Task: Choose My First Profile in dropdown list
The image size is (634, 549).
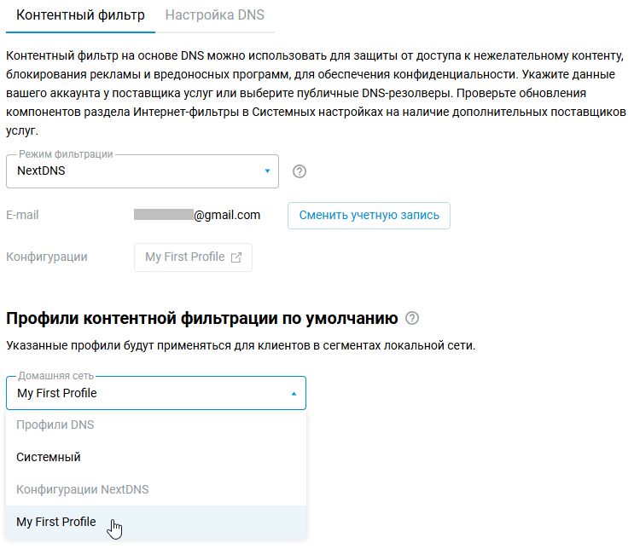Action: click(x=56, y=522)
